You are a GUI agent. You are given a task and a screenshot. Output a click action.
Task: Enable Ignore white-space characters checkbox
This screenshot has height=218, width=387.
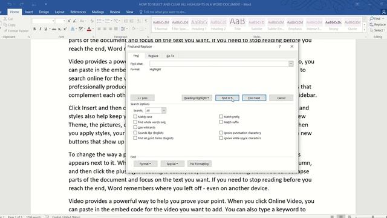(221, 138)
